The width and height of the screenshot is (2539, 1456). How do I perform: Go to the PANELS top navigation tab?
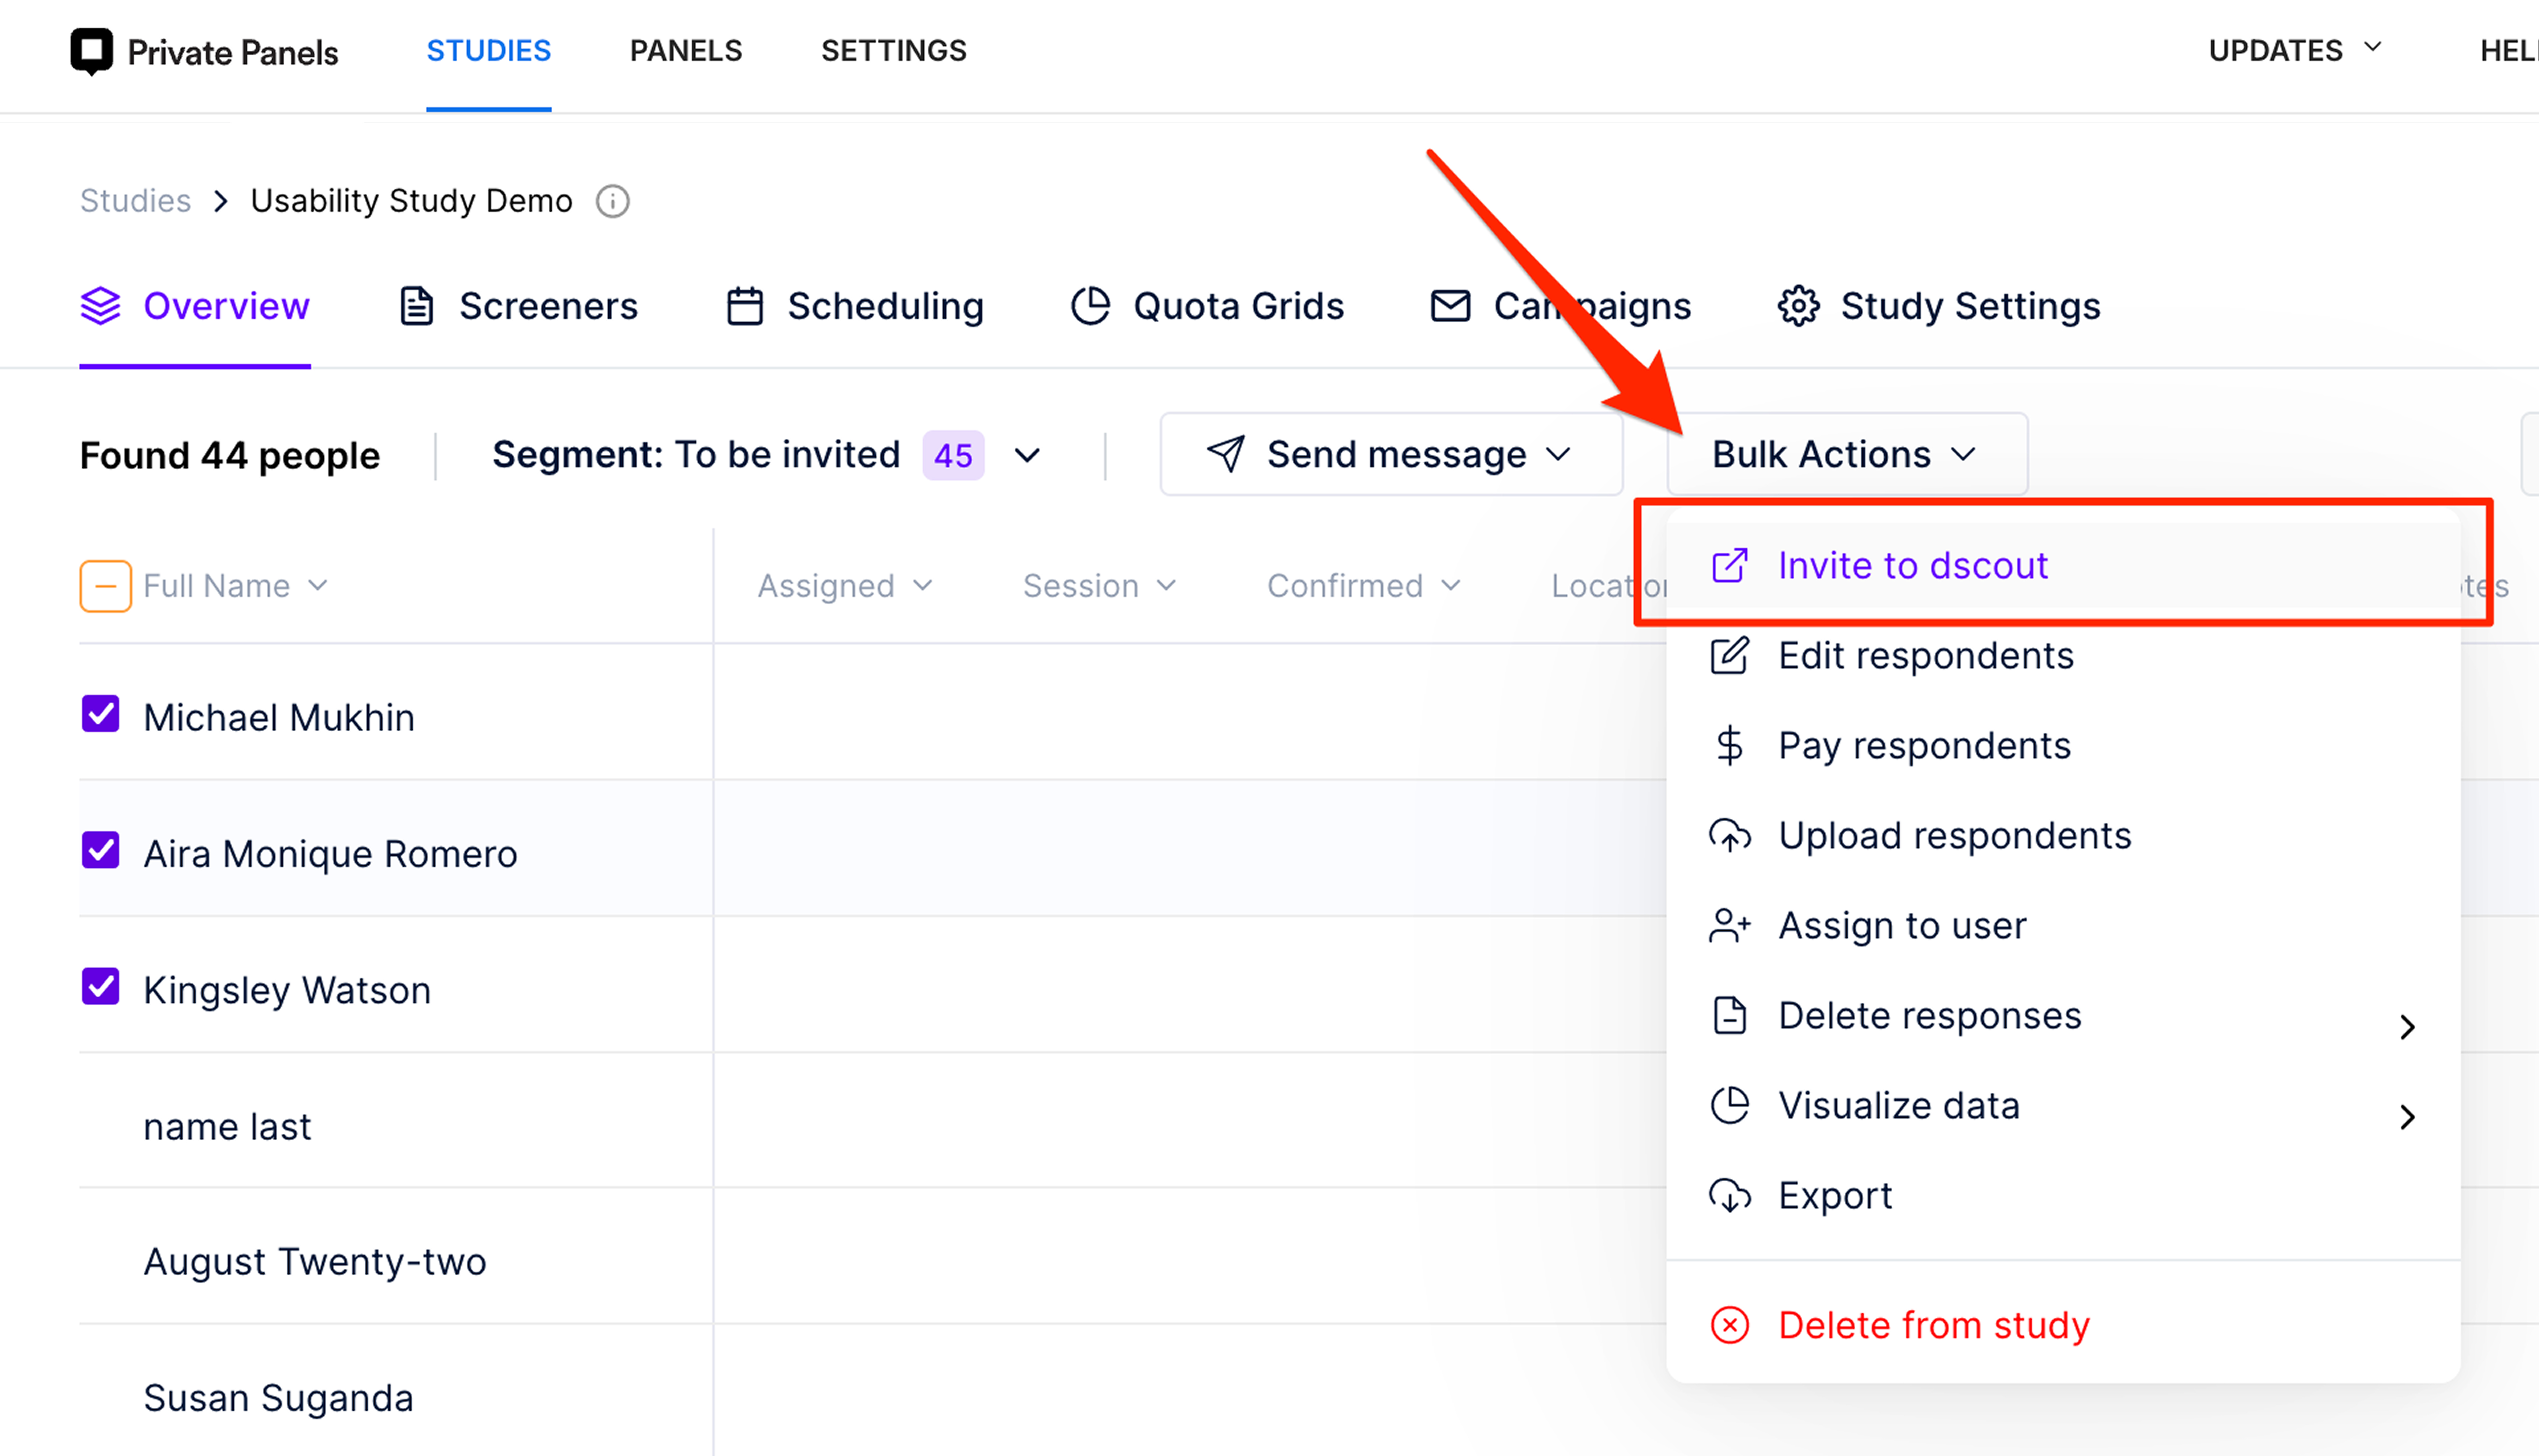pyautogui.click(x=686, y=51)
